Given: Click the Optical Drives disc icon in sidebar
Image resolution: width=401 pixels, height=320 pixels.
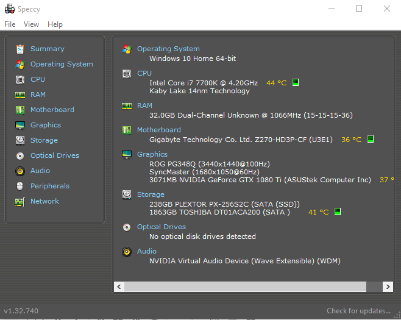Looking at the screenshot, I should click(x=20, y=156).
